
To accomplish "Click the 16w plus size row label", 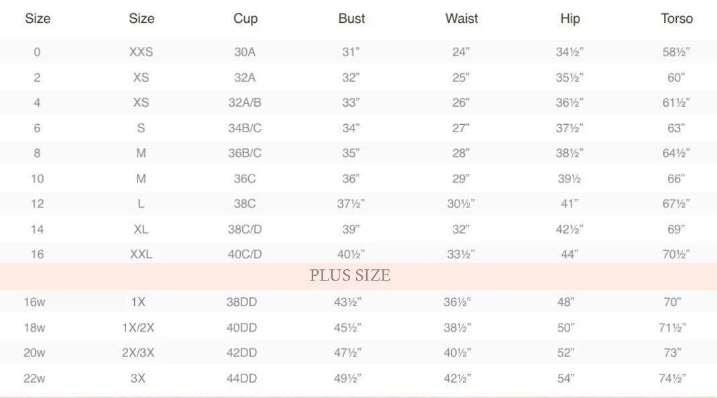I will click(x=35, y=302).
